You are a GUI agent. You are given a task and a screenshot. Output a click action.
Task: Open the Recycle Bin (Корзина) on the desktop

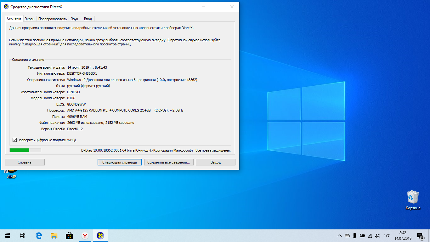click(413, 200)
